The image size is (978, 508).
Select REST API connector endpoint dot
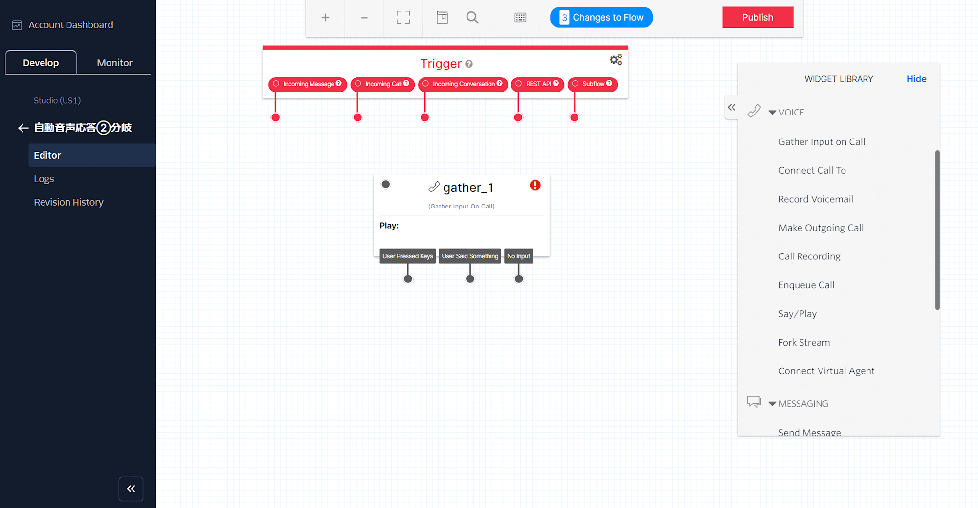(518, 117)
